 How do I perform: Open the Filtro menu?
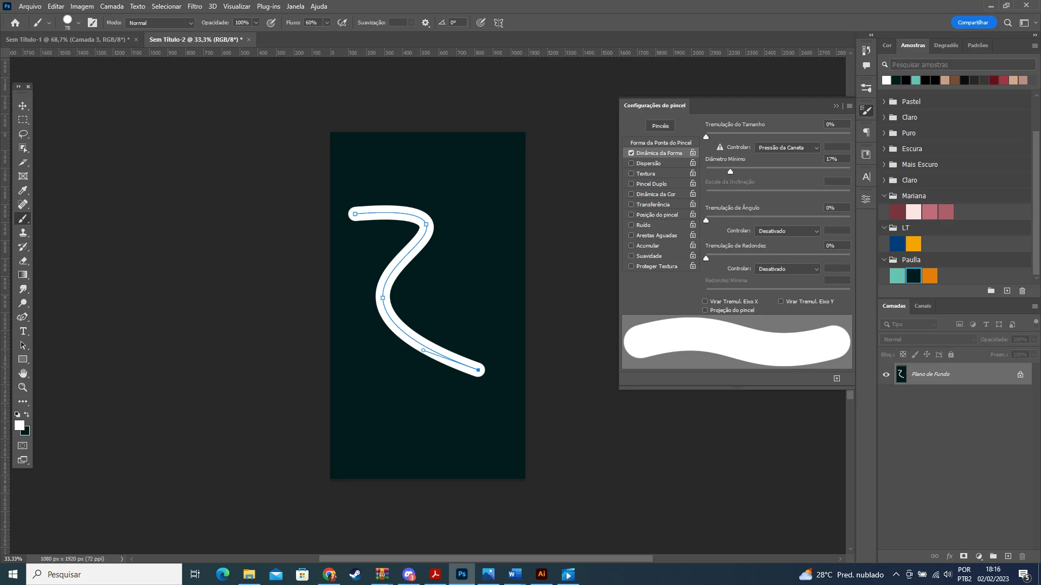coord(195,6)
